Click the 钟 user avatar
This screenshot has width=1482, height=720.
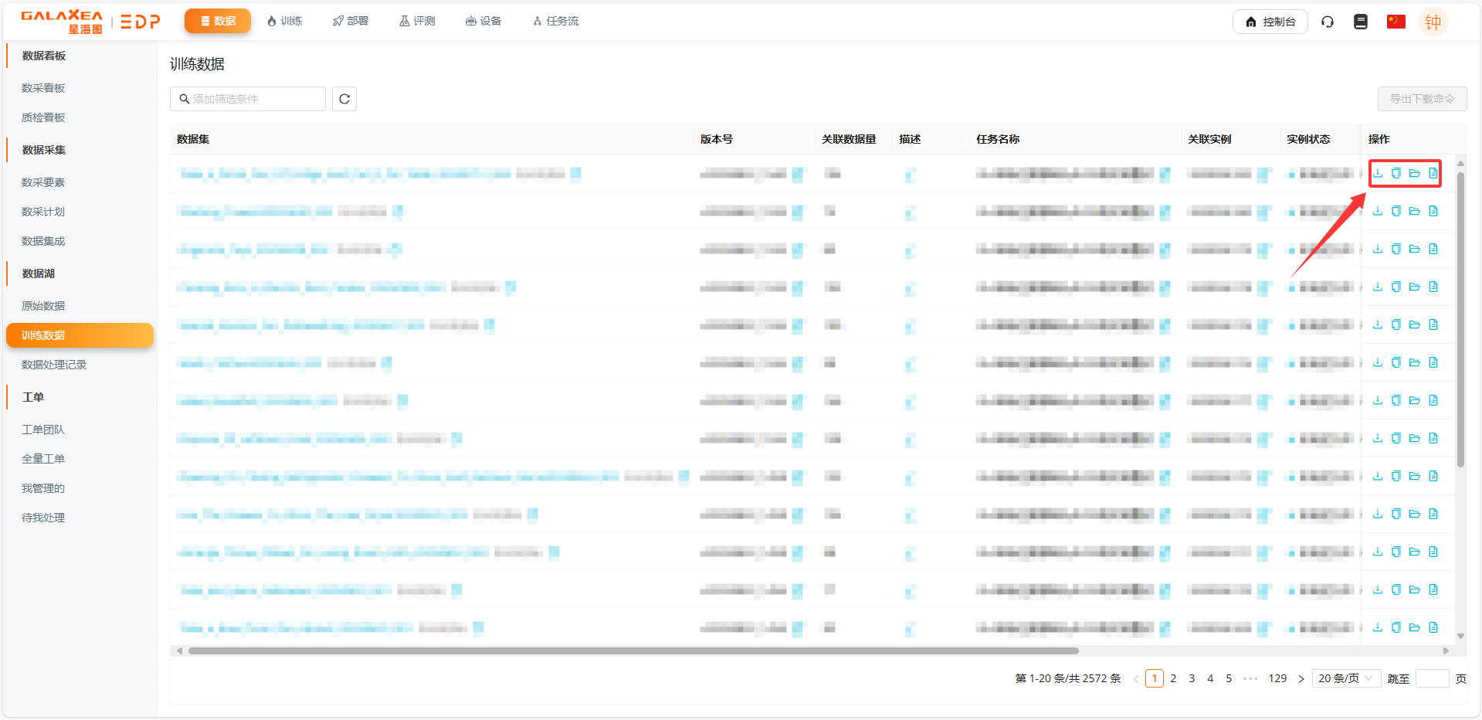(x=1433, y=22)
